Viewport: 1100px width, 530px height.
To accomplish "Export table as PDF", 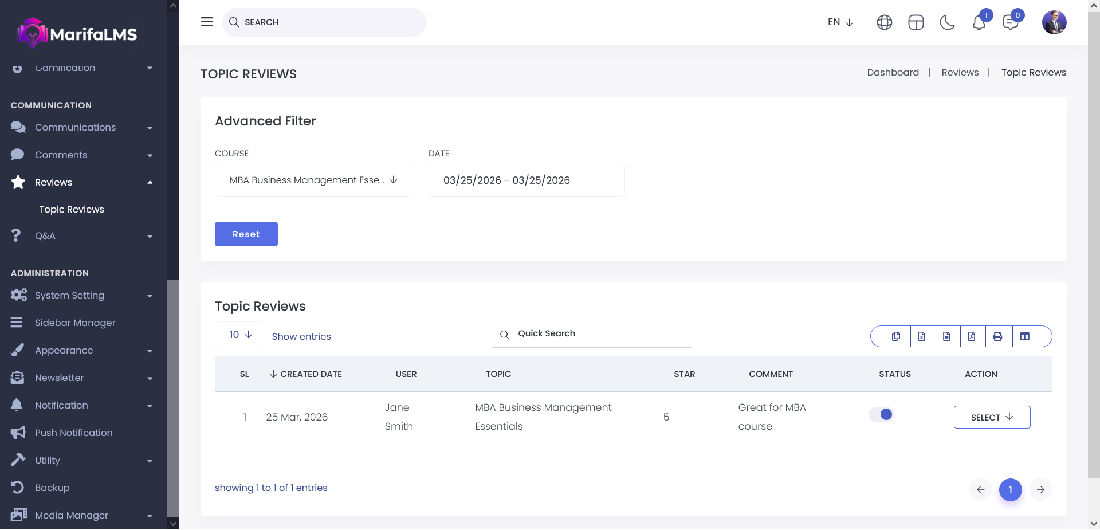I will (x=972, y=336).
